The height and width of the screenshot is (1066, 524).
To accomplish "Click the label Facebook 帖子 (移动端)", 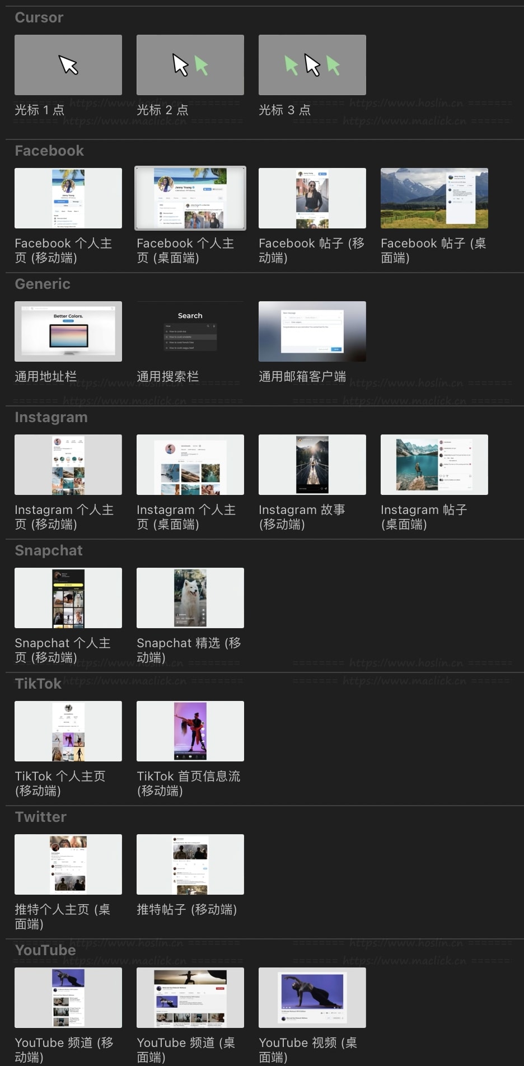I will click(x=311, y=250).
